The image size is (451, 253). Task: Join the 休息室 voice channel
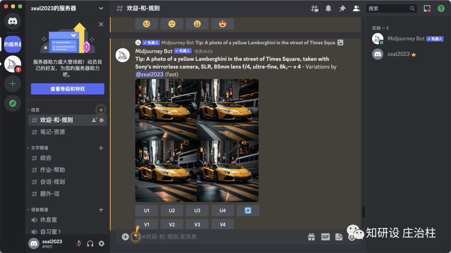click(x=68, y=220)
